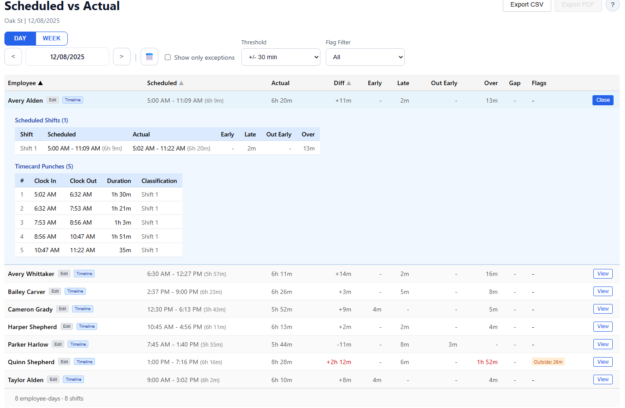View Taylor Alden's details
This screenshot has width=625, height=408.
[603, 379]
